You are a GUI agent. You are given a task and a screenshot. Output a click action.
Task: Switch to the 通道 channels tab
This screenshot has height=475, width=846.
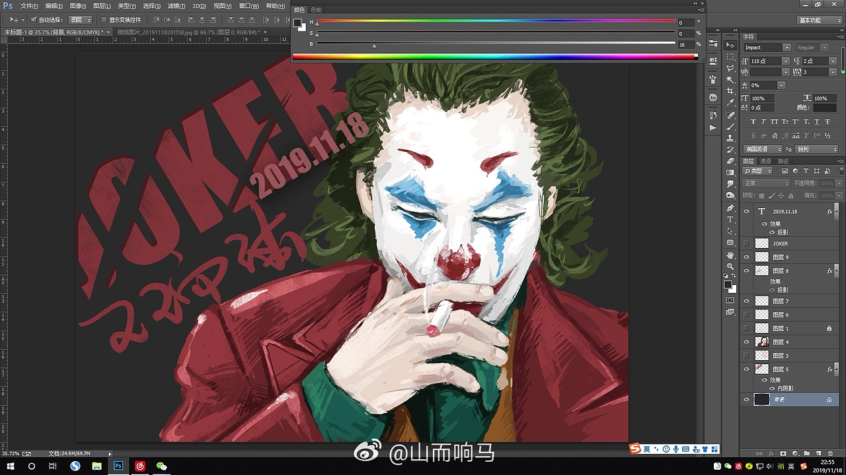766,160
